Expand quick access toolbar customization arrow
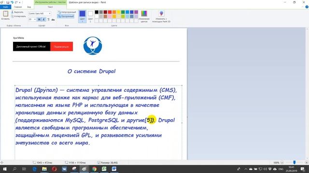The height and width of the screenshot is (173, 309). (20, 2)
